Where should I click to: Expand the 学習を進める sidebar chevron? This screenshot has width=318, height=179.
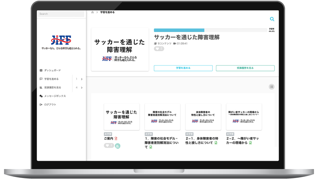coord(82,79)
